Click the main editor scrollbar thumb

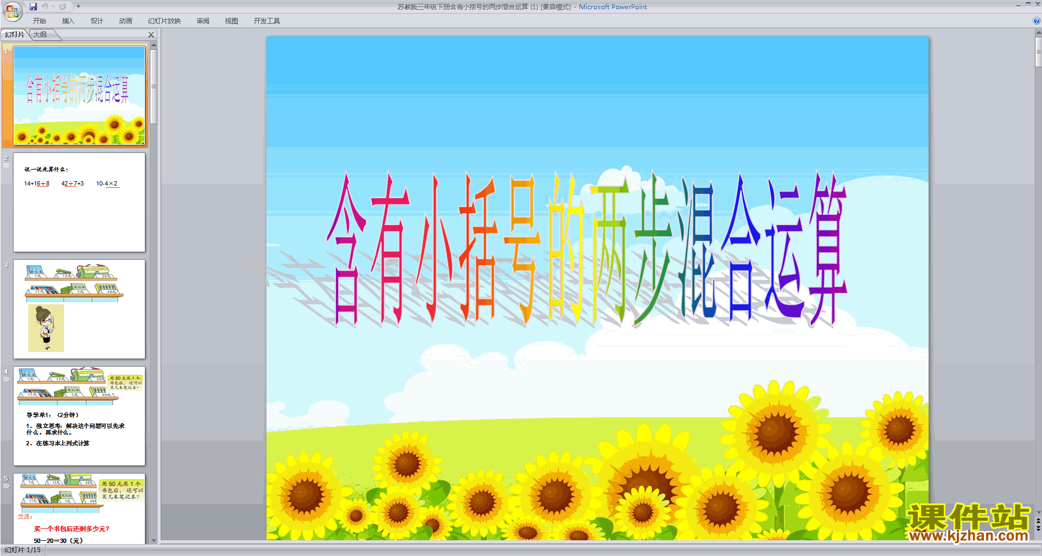click(x=1039, y=52)
